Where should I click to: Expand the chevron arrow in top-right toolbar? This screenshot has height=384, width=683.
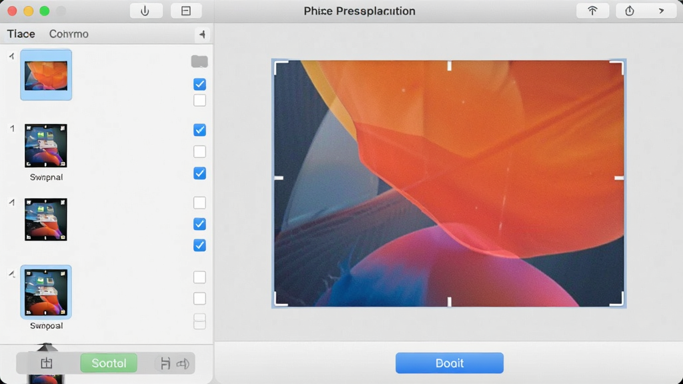[x=661, y=11]
